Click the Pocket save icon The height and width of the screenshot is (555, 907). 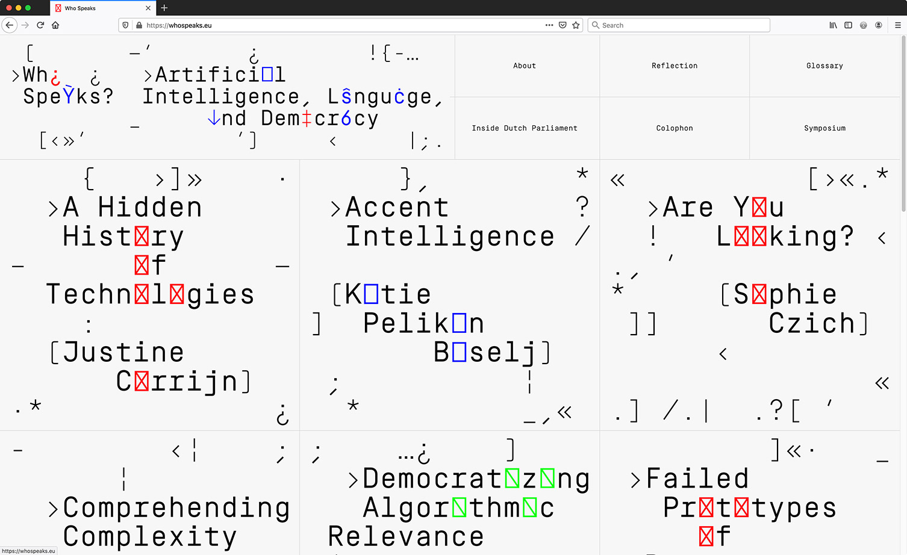coord(563,25)
